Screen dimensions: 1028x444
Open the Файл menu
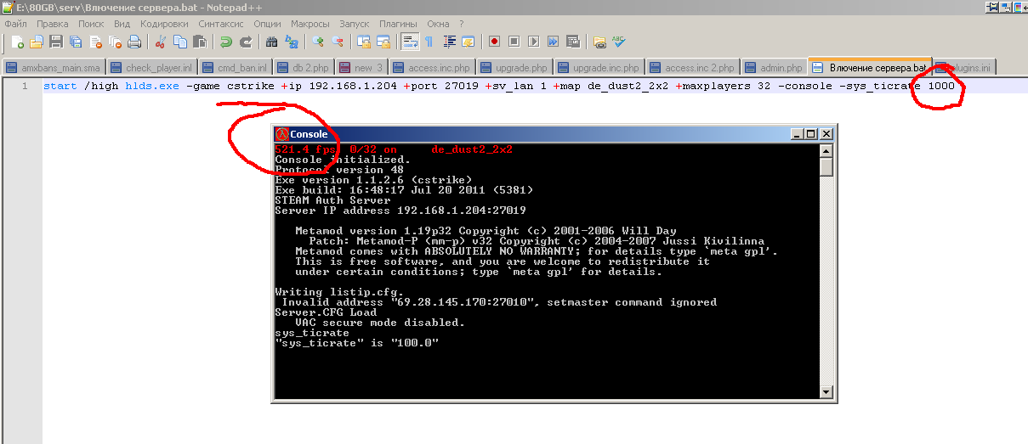(x=15, y=24)
